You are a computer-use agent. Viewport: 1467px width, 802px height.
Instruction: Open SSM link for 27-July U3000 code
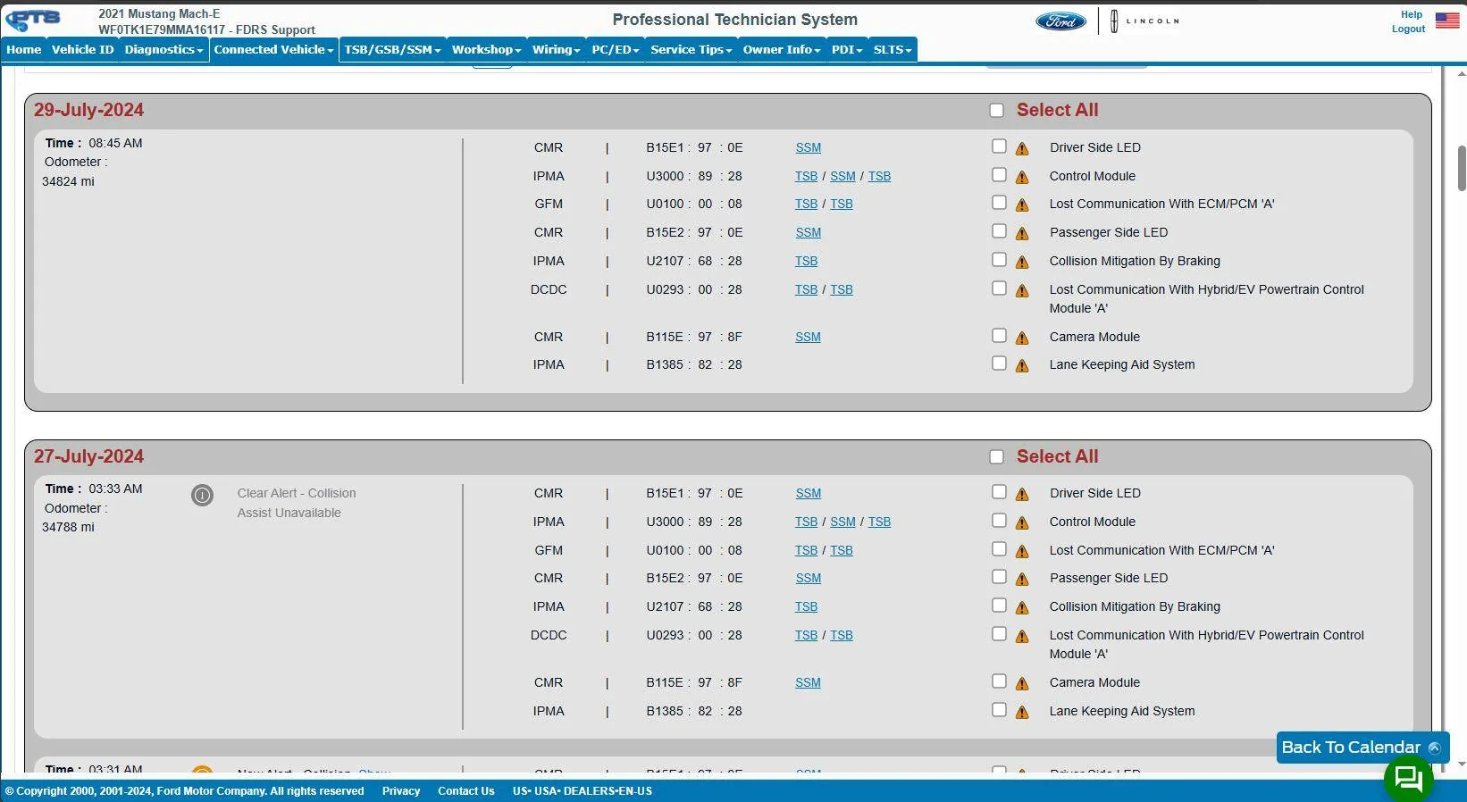click(x=842, y=522)
